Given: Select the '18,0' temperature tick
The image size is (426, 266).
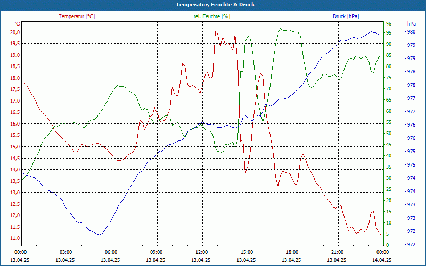Looking at the screenshot, I should [15, 78].
